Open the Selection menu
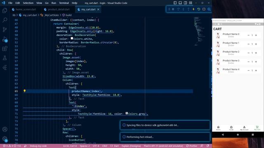 28,3
